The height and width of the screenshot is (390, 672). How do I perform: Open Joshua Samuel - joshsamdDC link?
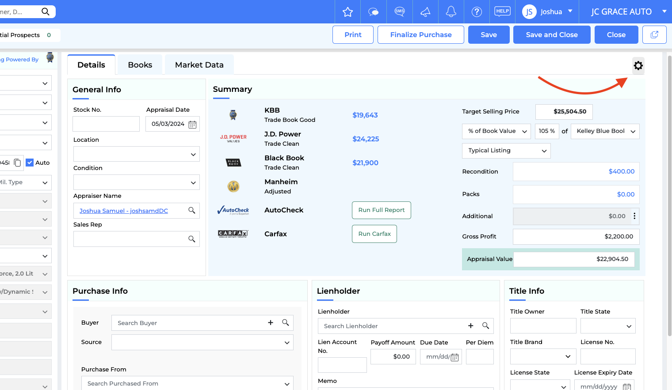[x=124, y=211]
